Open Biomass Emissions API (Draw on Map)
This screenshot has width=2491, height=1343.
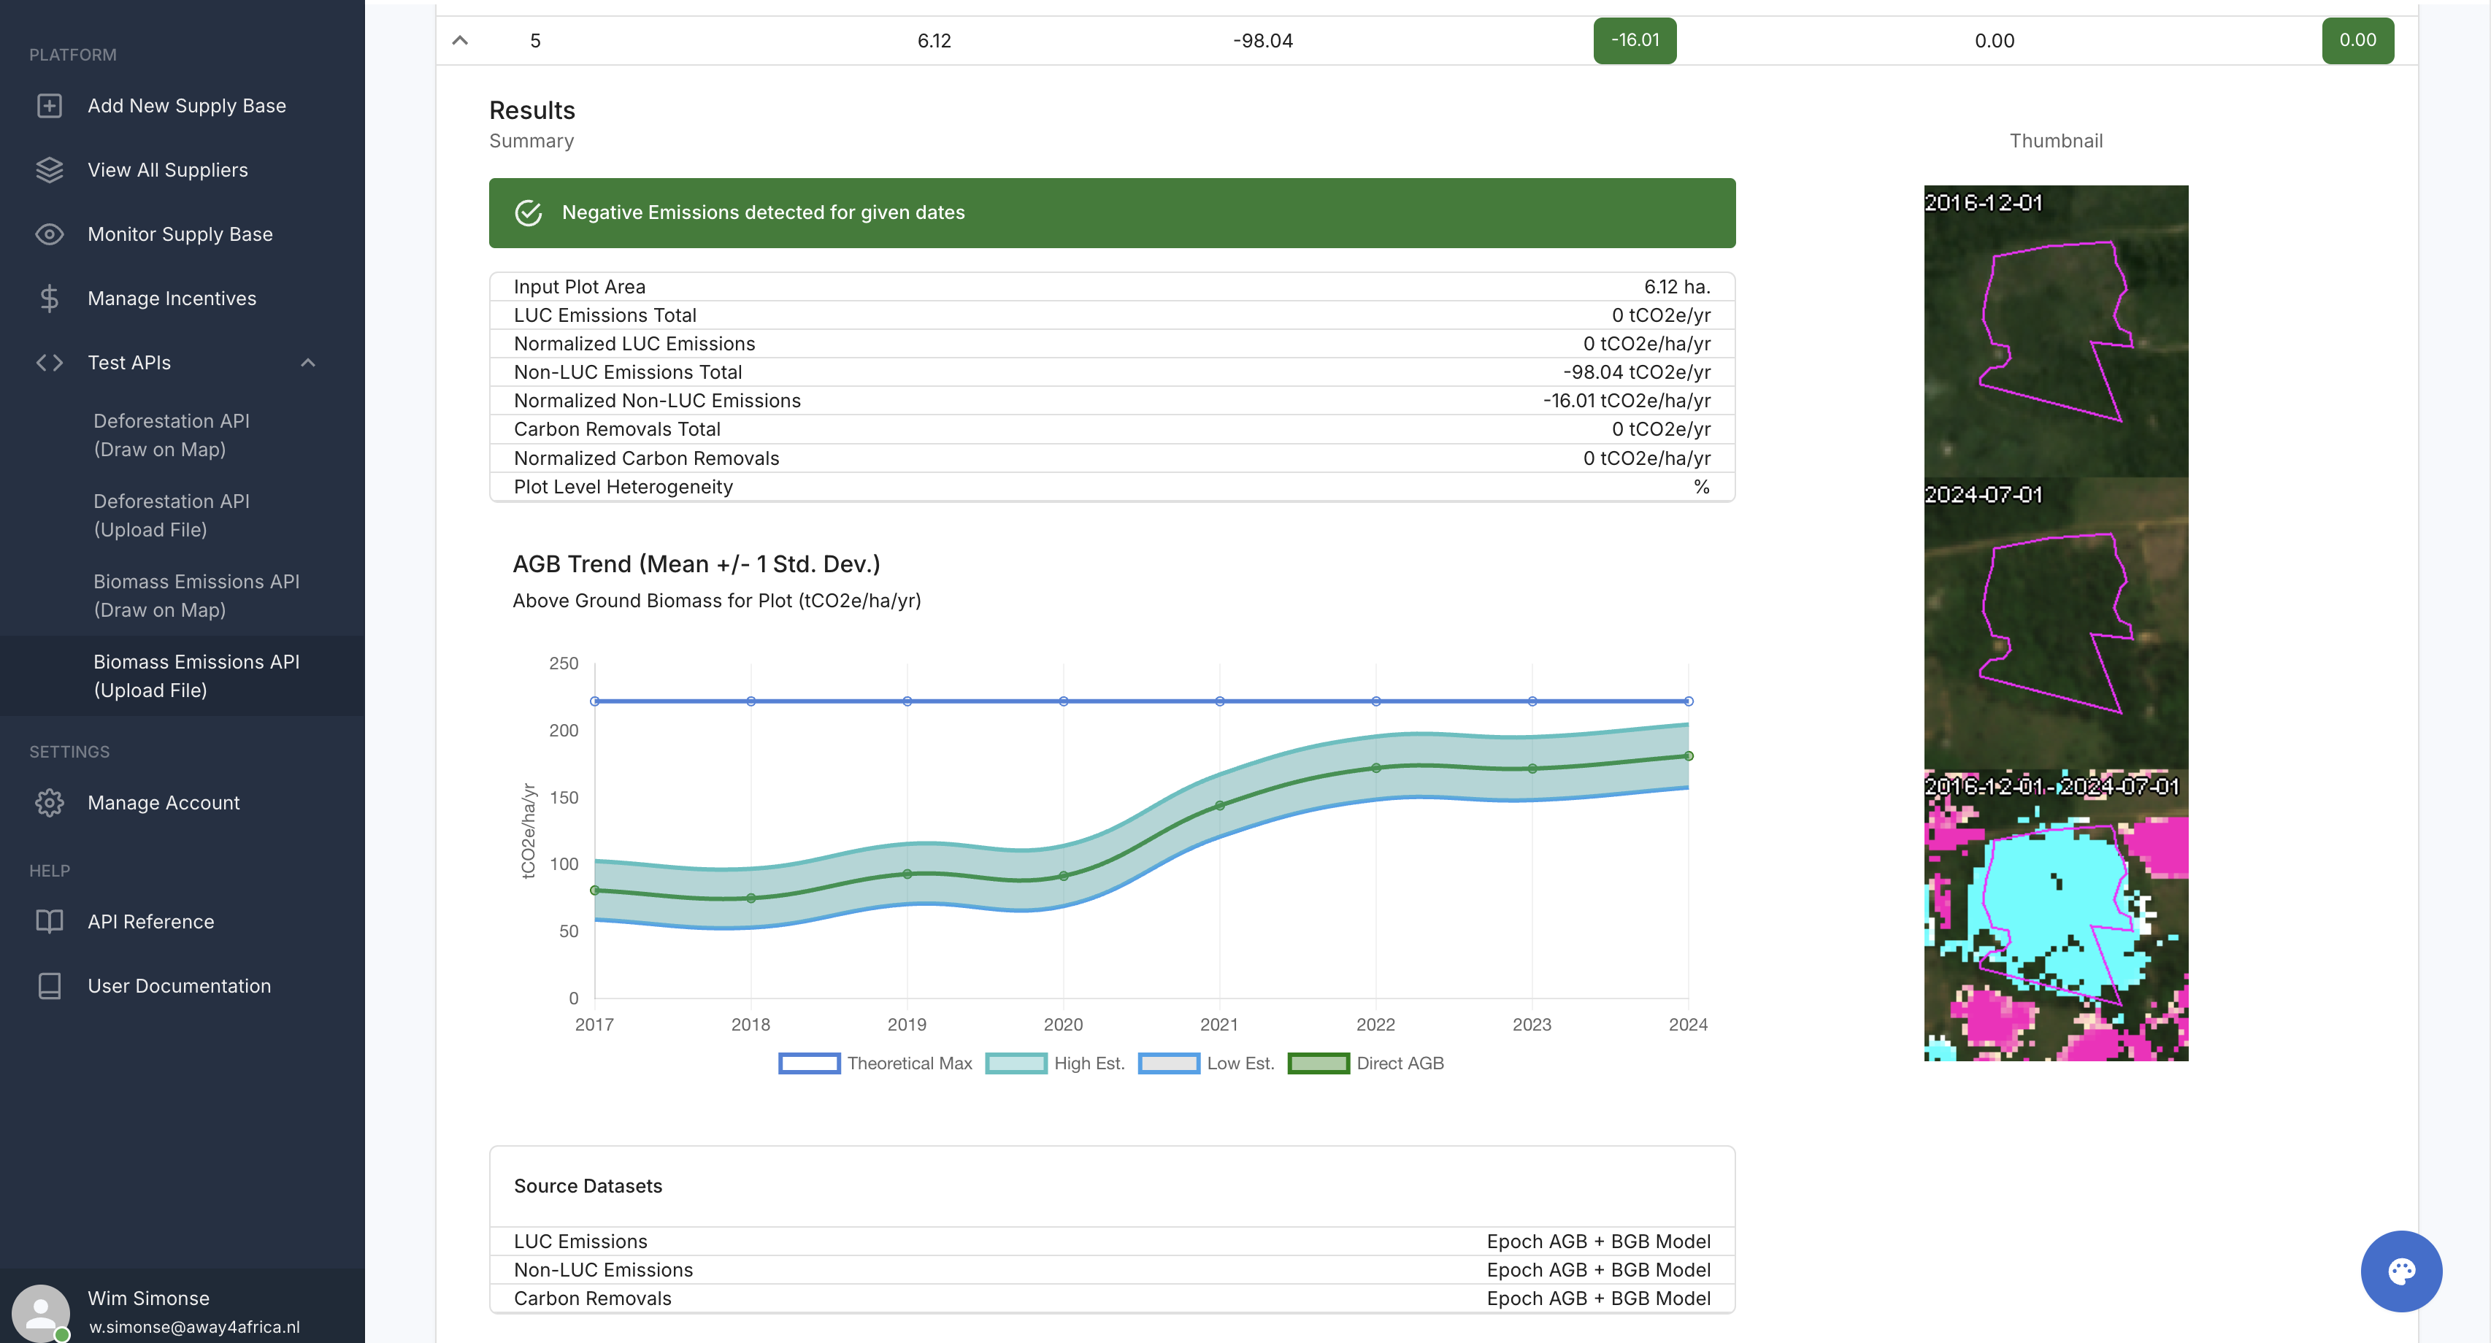click(x=196, y=596)
